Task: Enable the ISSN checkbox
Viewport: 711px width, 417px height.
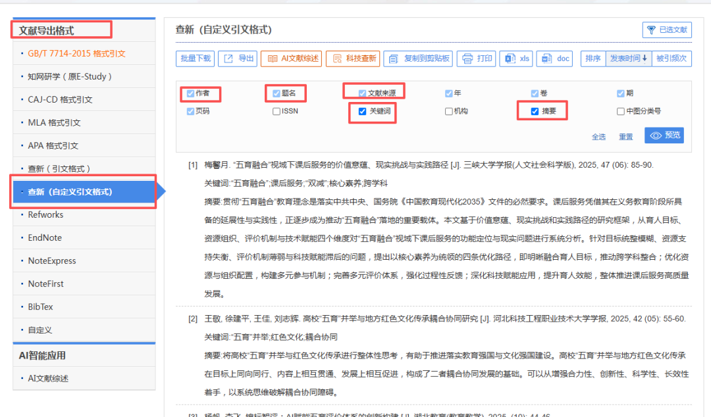Action: tap(276, 112)
